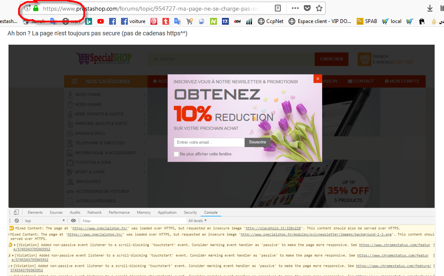Close the newsletter popup with red X
This screenshot has height=276, width=444.
tap(318, 79)
